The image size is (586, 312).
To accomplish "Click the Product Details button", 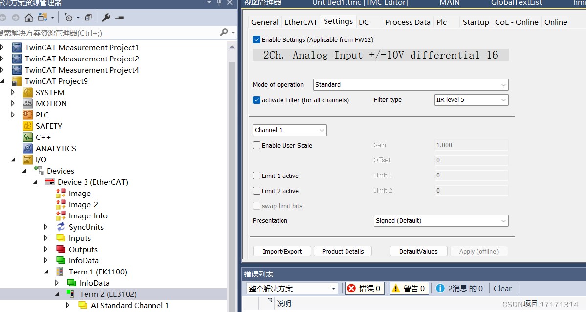I will click(x=343, y=251).
